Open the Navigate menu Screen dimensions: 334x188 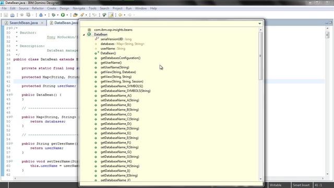point(79,8)
